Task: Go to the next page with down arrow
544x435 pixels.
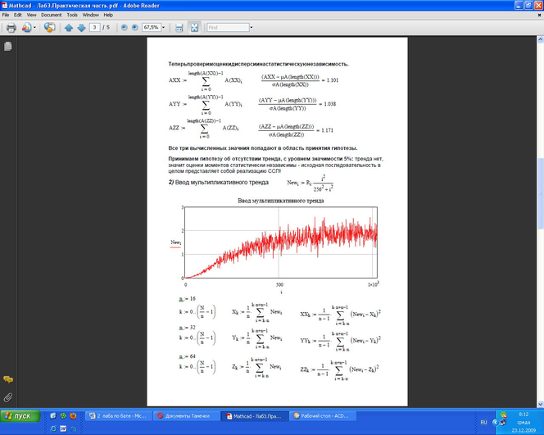Action: [81, 27]
